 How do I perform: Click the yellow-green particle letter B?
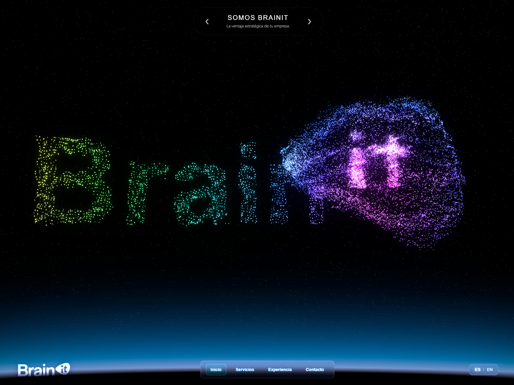click(72, 180)
